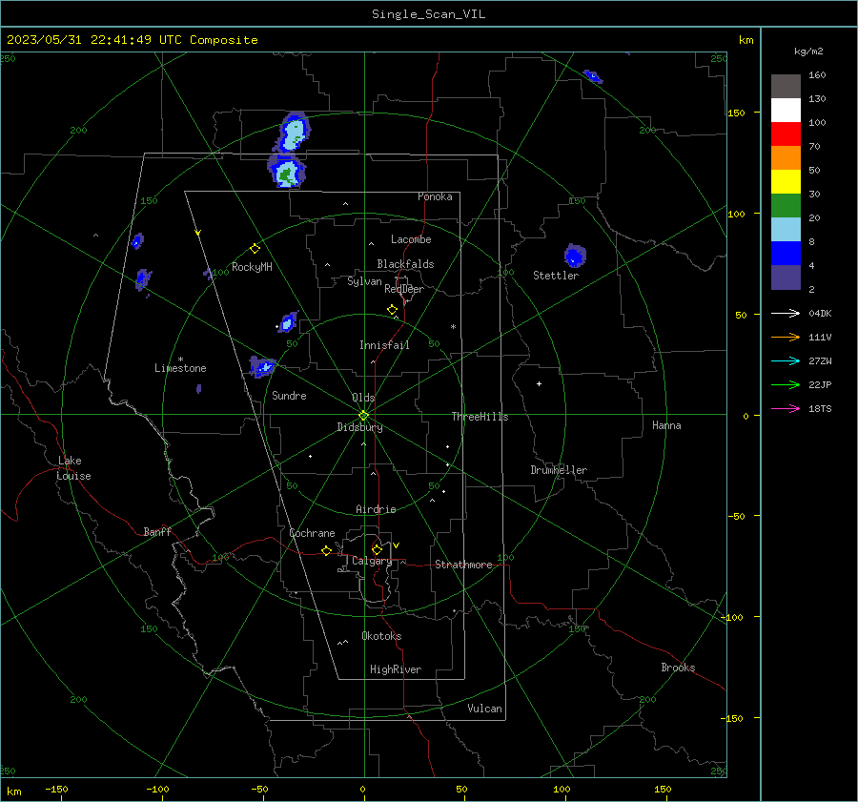This screenshot has height=802, width=858.
Task: Click the 2023/05/31 22:41:49 UTC Composite timestamp
Action: click(132, 40)
